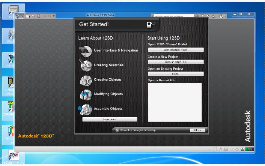Open the Help question mark icon
The image size is (265, 166).
click(221, 16)
